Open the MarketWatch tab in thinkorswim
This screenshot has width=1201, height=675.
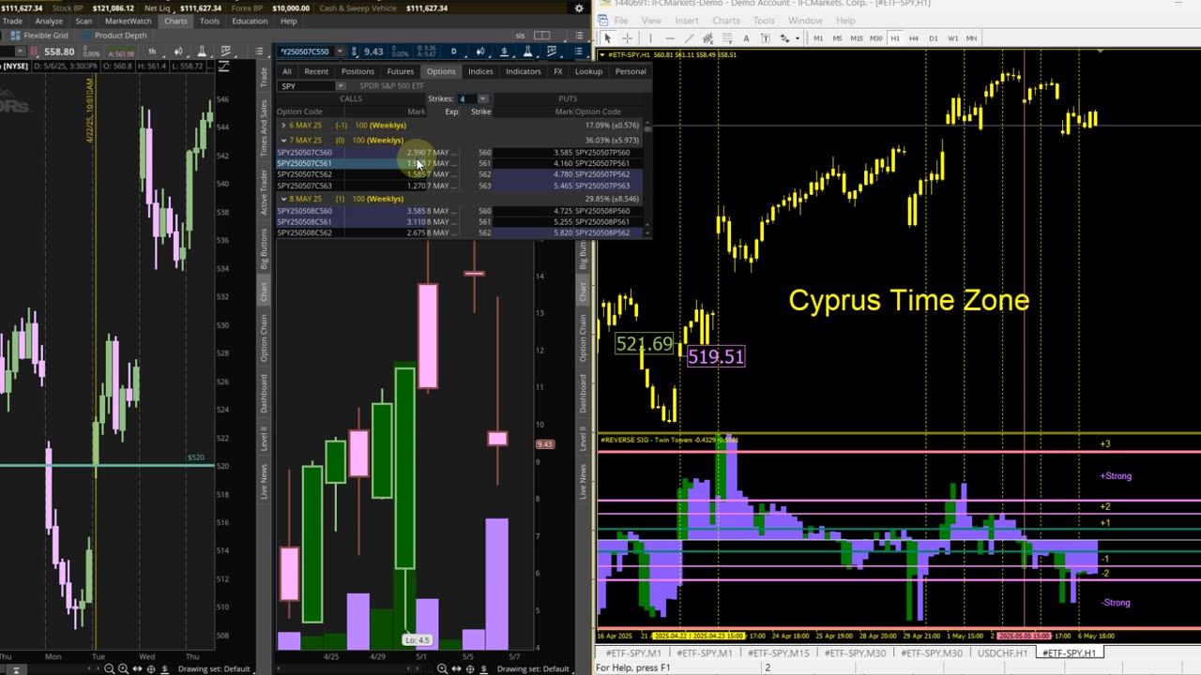pos(128,21)
